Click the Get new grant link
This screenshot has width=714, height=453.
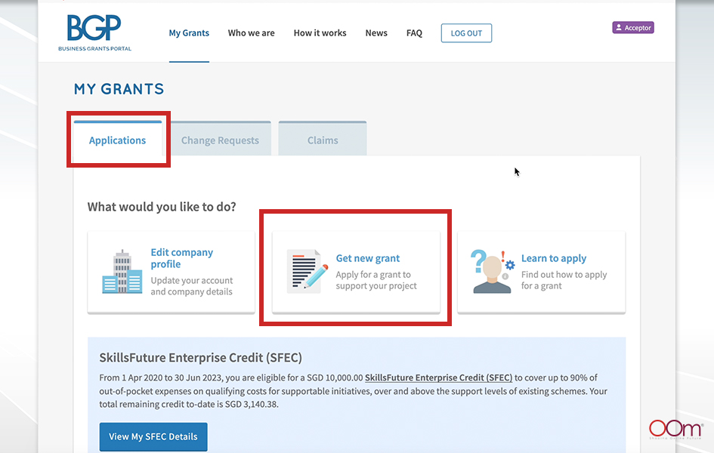368,258
